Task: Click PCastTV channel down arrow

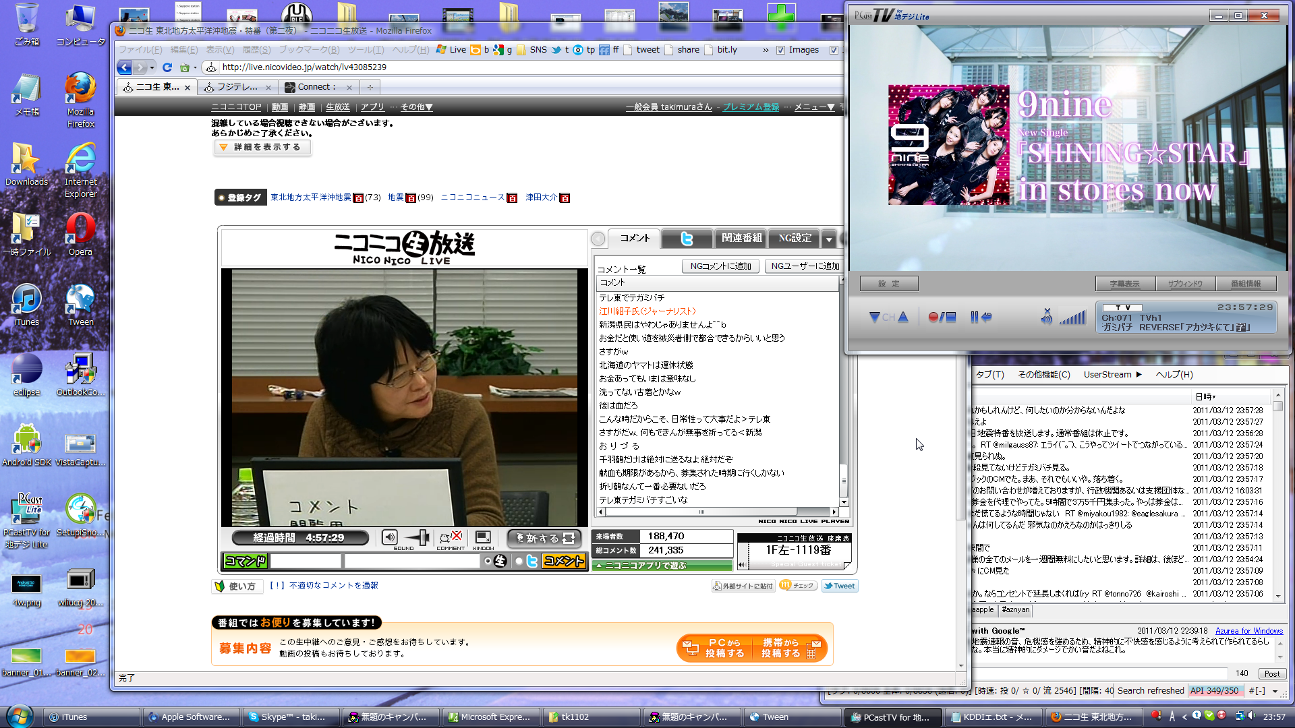Action: tap(875, 317)
